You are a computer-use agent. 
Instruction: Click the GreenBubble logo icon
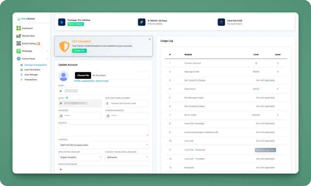(x=19, y=19)
